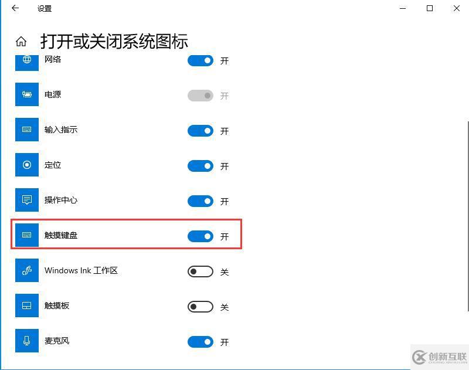Go to Settings home via house icon
469x370 pixels.
(21, 41)
